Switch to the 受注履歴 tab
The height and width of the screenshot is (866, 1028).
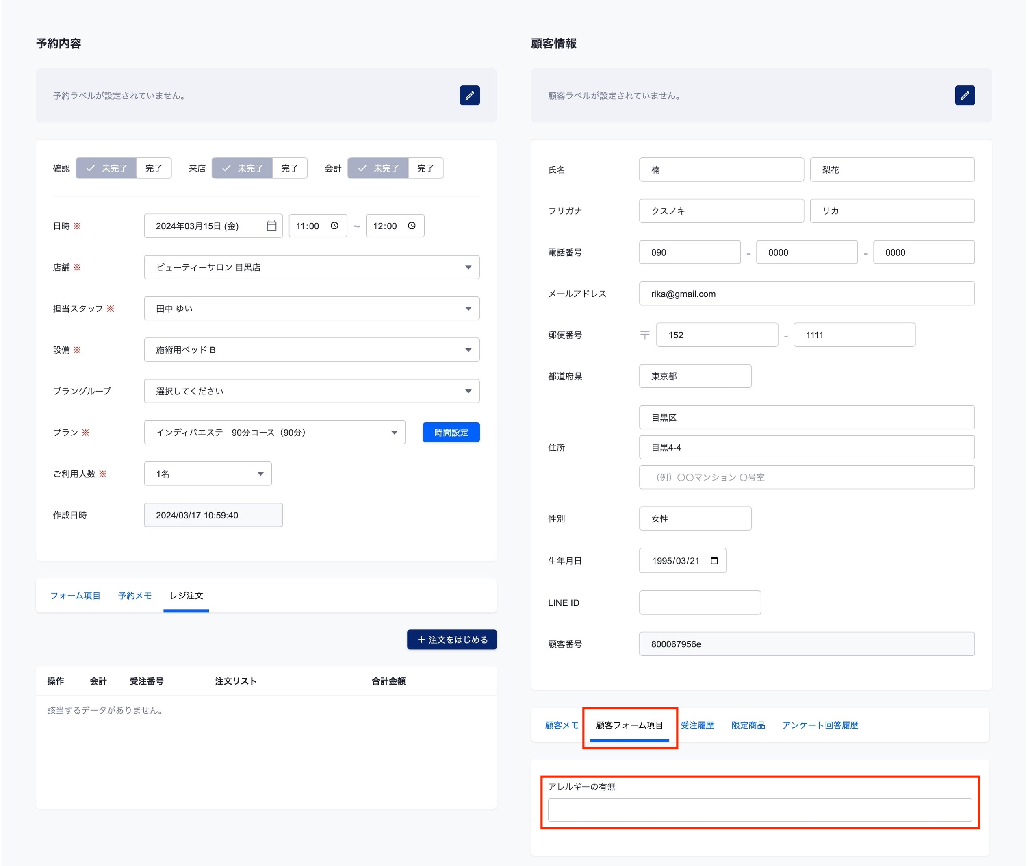[x=697, y=725]
